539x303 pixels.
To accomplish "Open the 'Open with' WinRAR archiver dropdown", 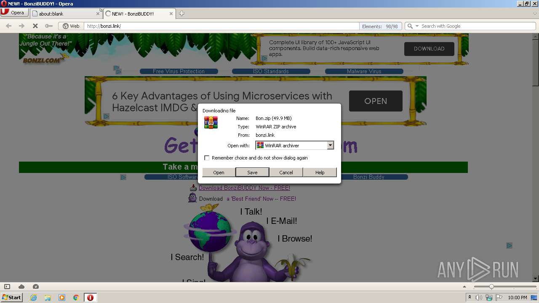I will point(295,145).
